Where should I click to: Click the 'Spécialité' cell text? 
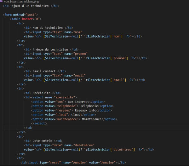coord(42,93)
